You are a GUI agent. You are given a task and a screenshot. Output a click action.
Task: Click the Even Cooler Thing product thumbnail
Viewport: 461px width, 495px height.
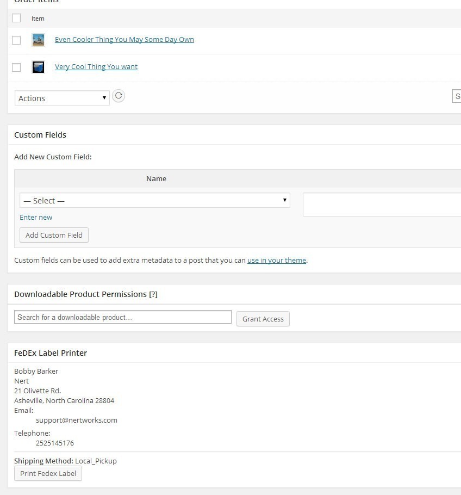click(x=38, y=40)
